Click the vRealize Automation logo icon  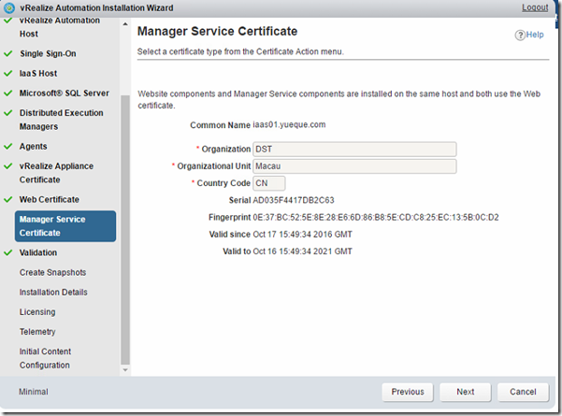tap(8, 7)
